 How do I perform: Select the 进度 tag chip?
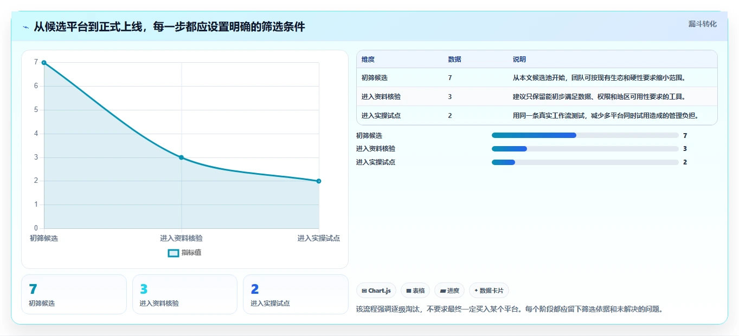pos(449,291)
